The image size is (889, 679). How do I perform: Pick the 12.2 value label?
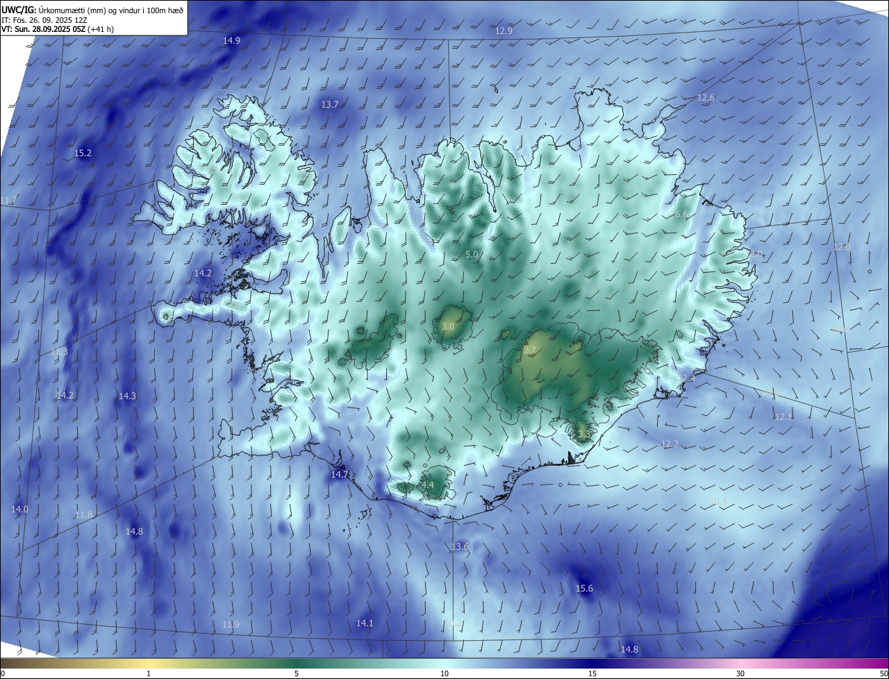pos(670,444)
